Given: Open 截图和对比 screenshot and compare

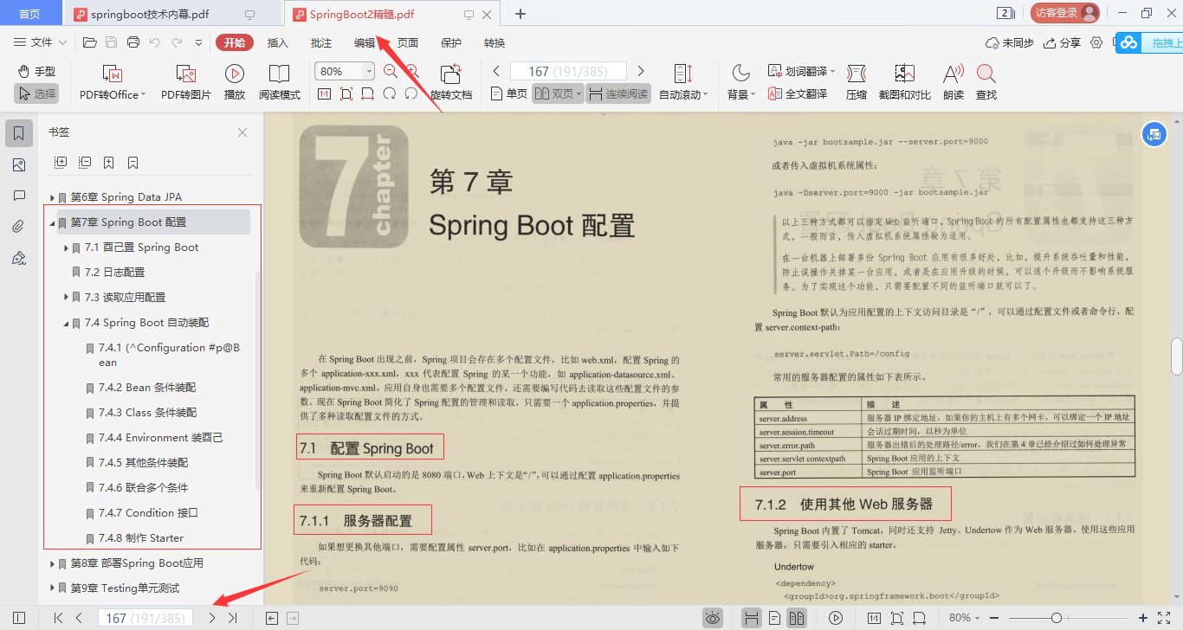Looking at the screenshot, I should [904, 83].
